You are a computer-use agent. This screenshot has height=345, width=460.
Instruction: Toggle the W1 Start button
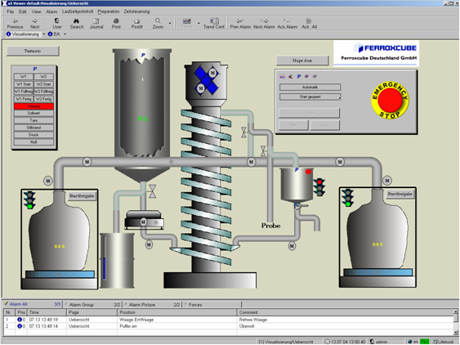24,84
